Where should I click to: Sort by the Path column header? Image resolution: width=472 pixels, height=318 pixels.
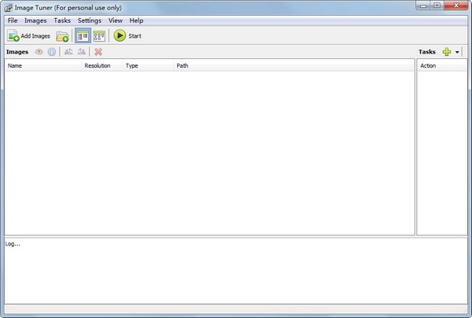(294, 65)
